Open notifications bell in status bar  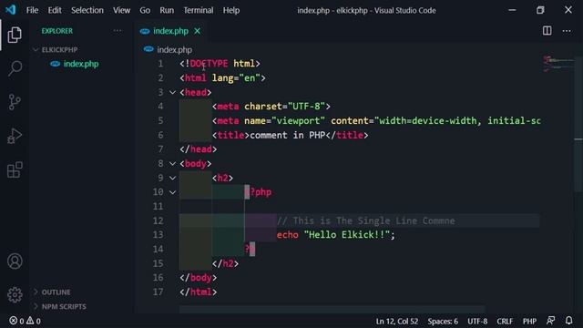[568, 321]
